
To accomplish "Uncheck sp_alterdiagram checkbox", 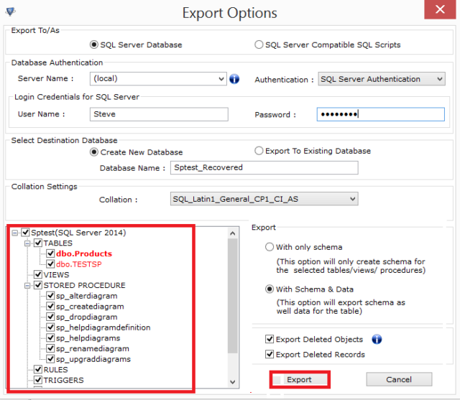I will click(51, 296).
